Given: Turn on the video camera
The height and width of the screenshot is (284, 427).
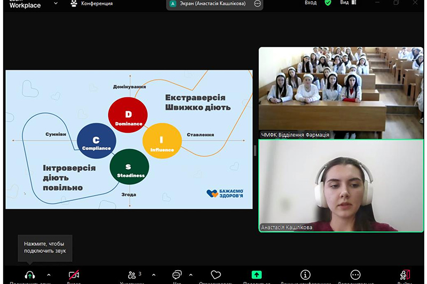Looking at the screenshot, I should [74, 275].
